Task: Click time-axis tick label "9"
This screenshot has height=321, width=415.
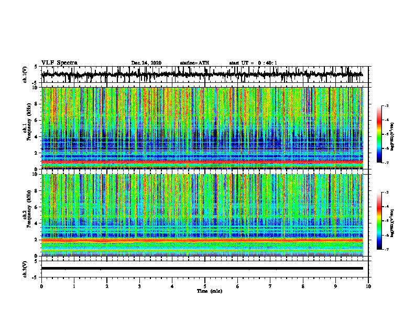Action: 335,286
